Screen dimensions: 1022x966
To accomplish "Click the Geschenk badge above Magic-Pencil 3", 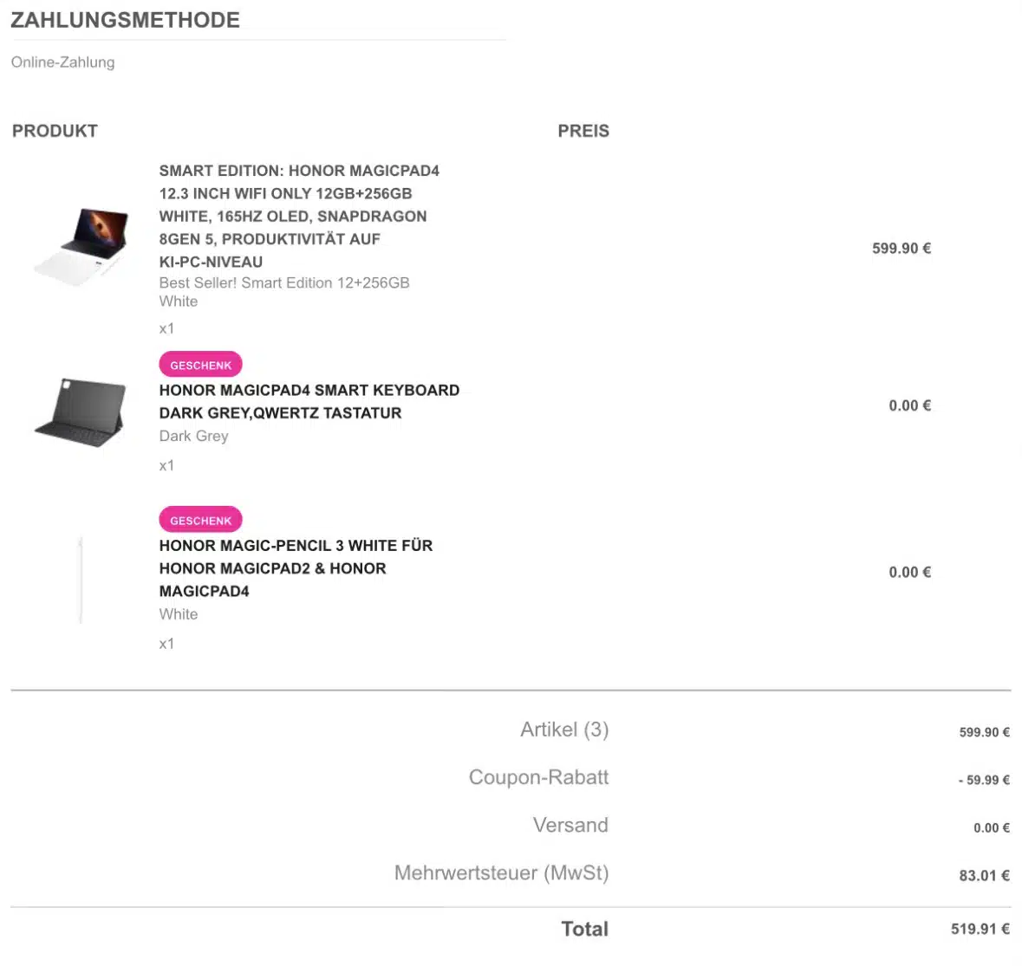I will [x=201, y=520].
